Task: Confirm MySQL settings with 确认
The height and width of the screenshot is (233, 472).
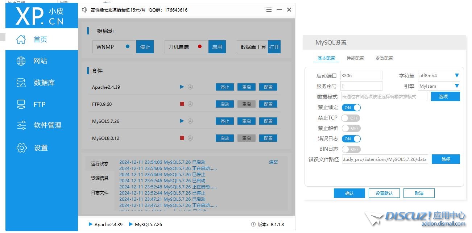Action: tap(349, 193)
